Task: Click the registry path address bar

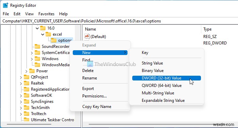Action: pyautogui.click(x=119, y=21)
